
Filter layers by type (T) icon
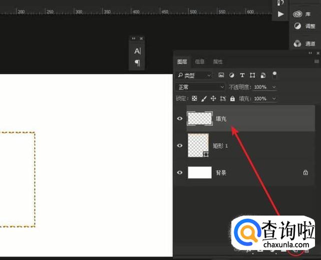[x=242, y=75]
